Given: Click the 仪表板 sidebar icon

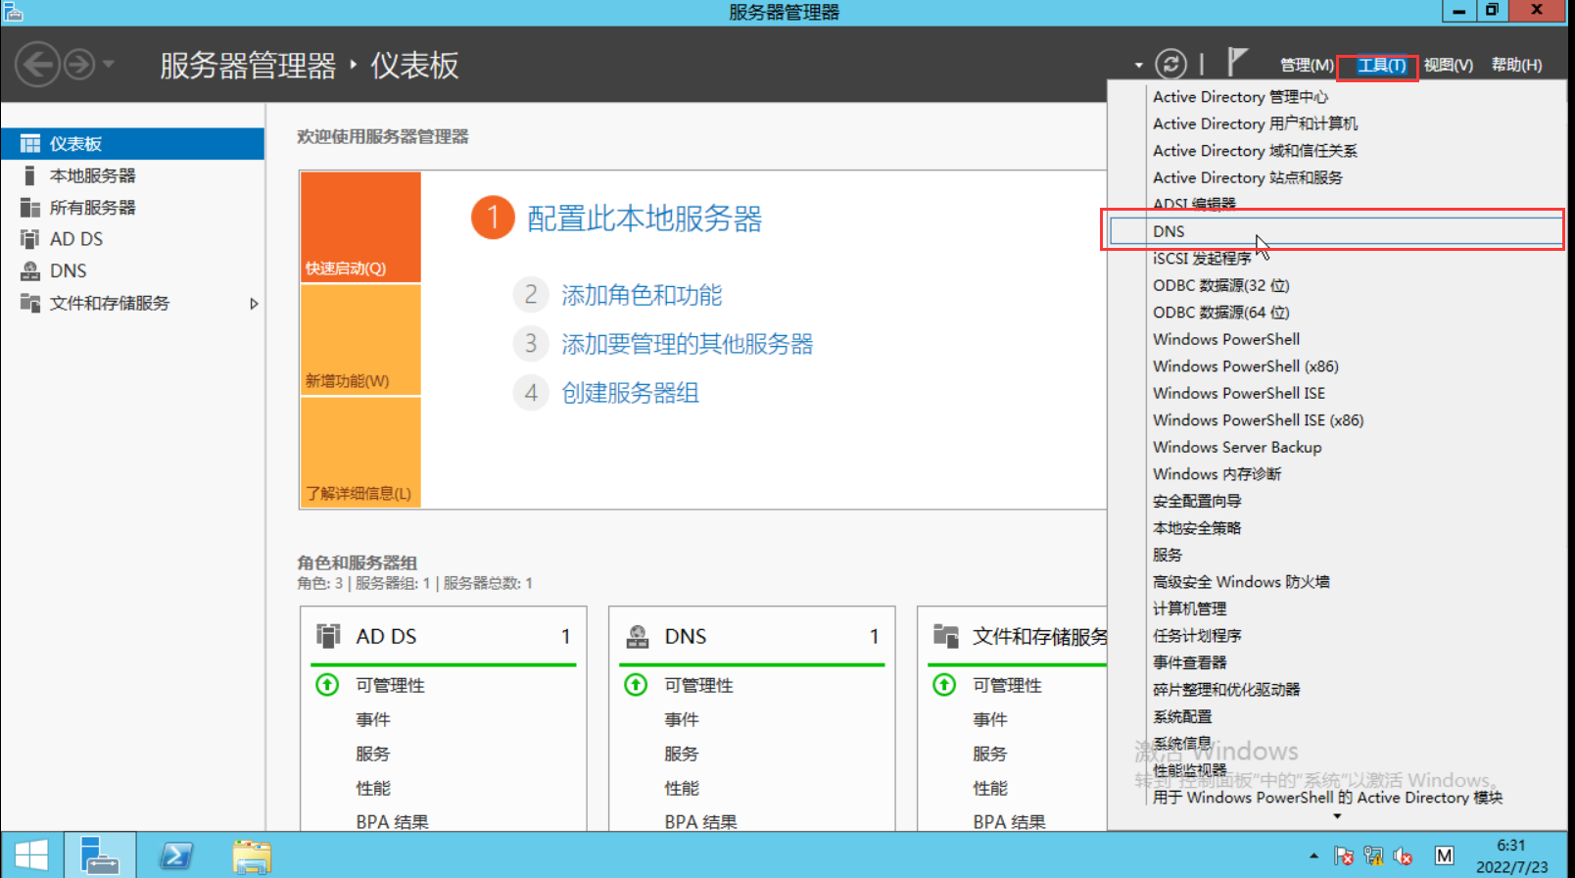Looking at the screenshot, I should pyautogui.click(x=30, y=143).
